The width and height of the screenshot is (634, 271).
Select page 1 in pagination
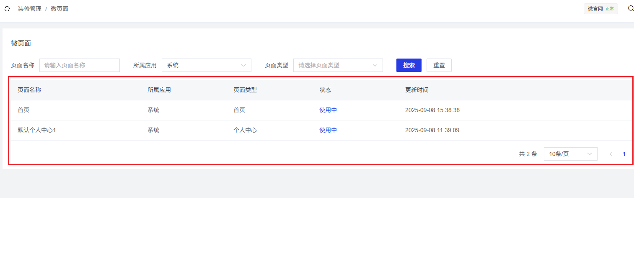click(x=624, y=154)
